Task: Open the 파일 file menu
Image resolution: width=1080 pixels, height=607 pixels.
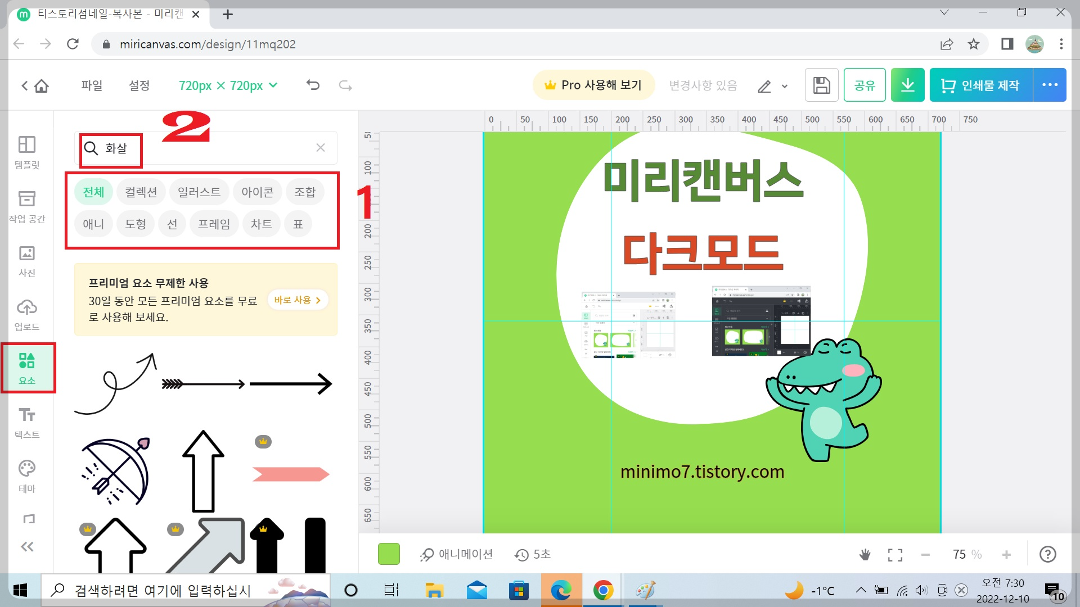Action: [92, 85]
